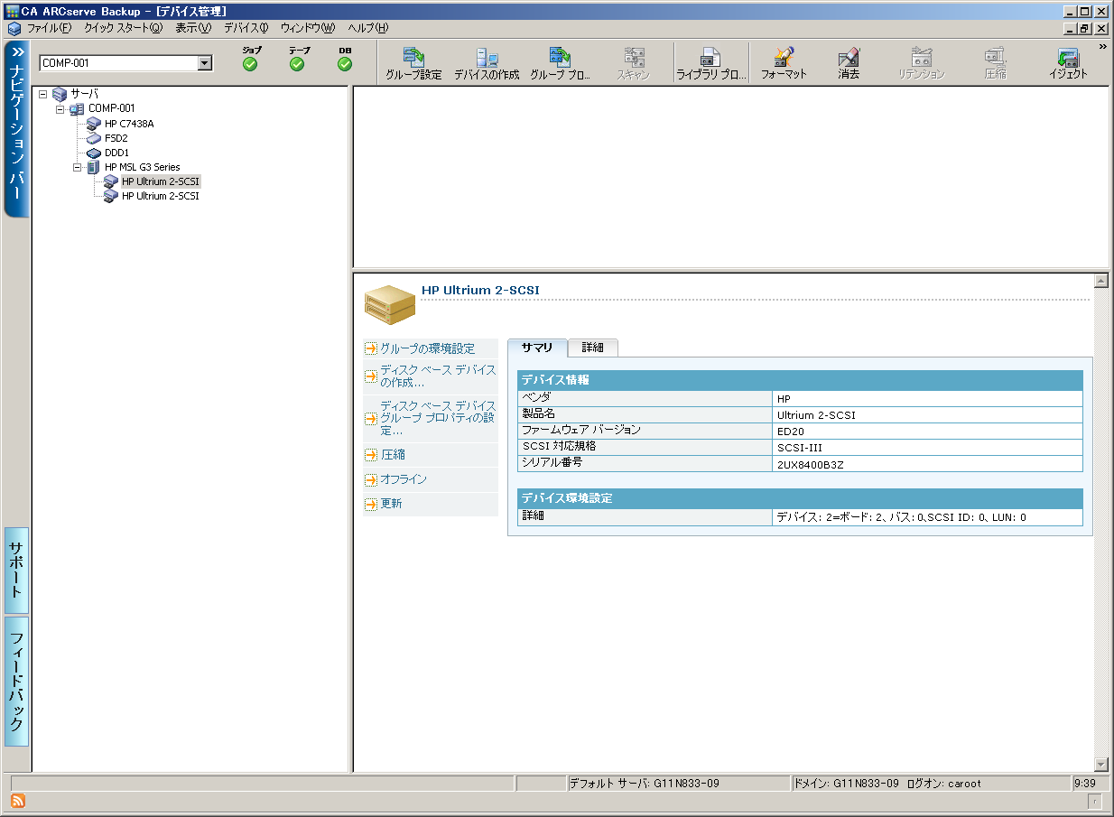
Task: Click the オフライン link
Action: tap(404, 479)
